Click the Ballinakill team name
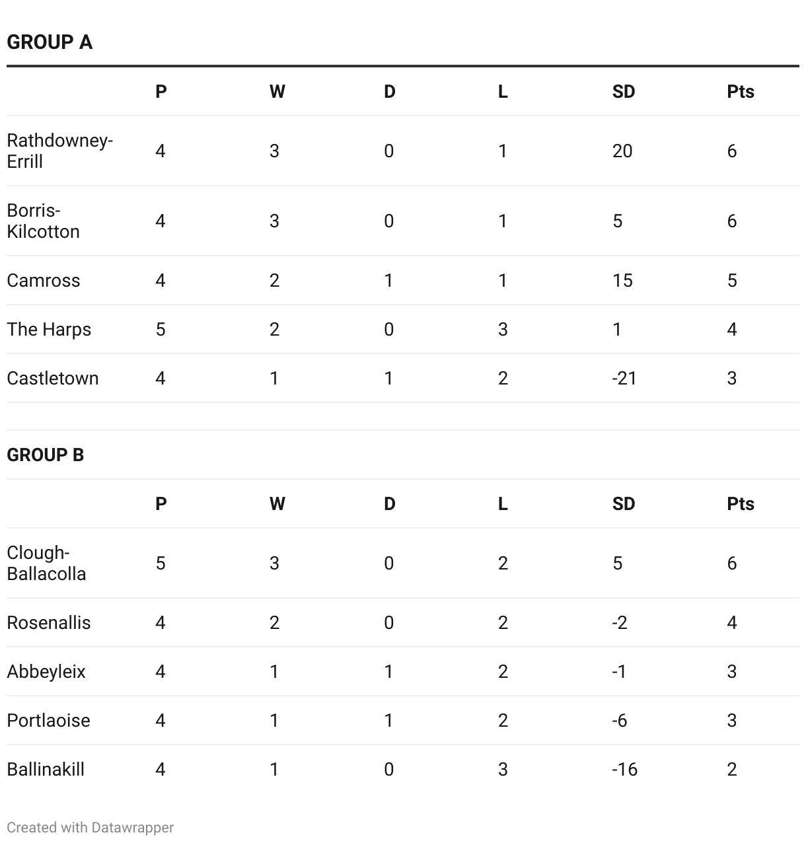 click(x=46, y=769)
